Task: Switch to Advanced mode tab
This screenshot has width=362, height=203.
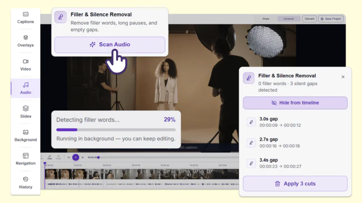Action: [x=288, y=19]
